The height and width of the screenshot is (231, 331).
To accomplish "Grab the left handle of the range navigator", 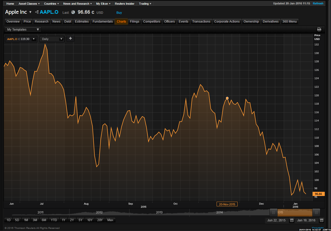I will coord(273,212).
